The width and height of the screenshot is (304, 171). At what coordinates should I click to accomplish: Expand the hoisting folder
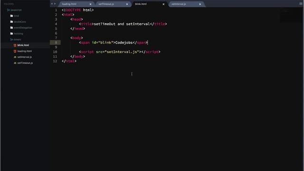[x=19, y=34]
